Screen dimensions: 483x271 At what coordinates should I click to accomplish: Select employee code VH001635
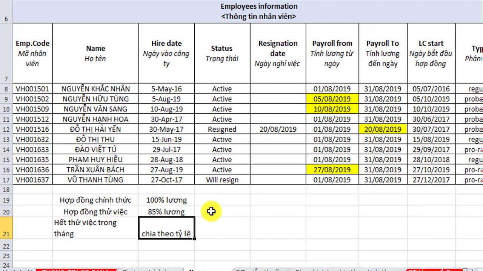[x=32, y=160]
